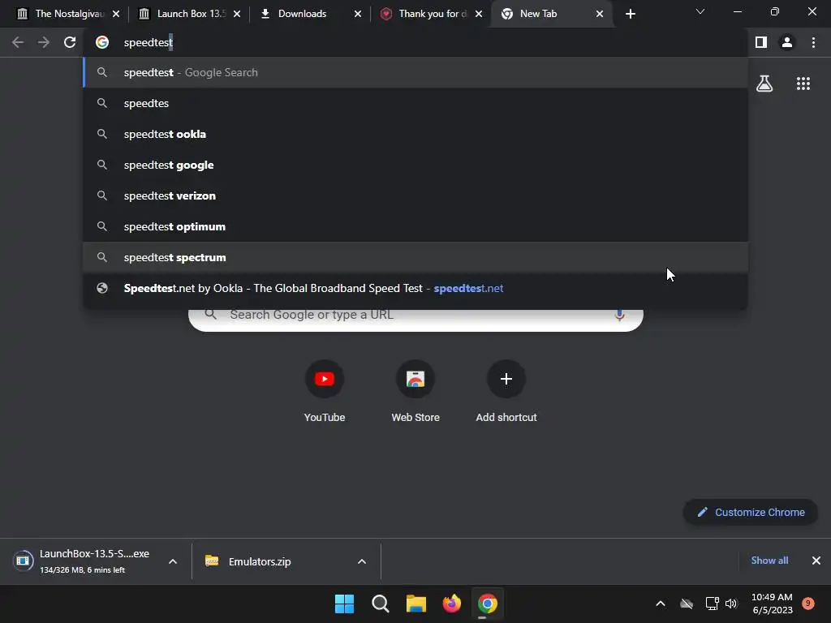Go back with the back arrow
This screenshot has width=831, height=623.
[18, 42]
